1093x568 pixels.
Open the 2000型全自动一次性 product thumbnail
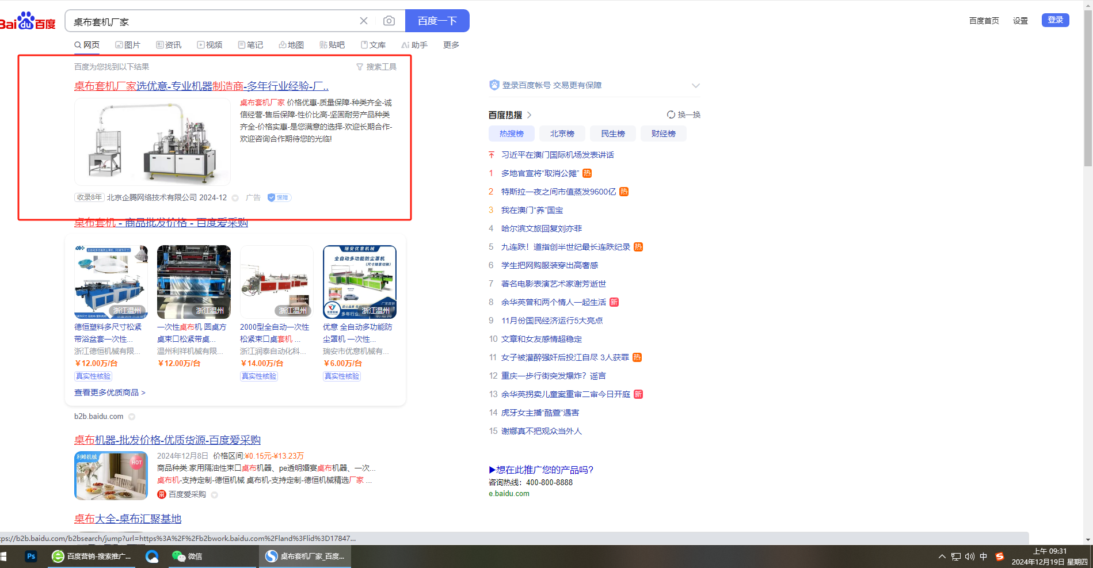coord(277,282)
